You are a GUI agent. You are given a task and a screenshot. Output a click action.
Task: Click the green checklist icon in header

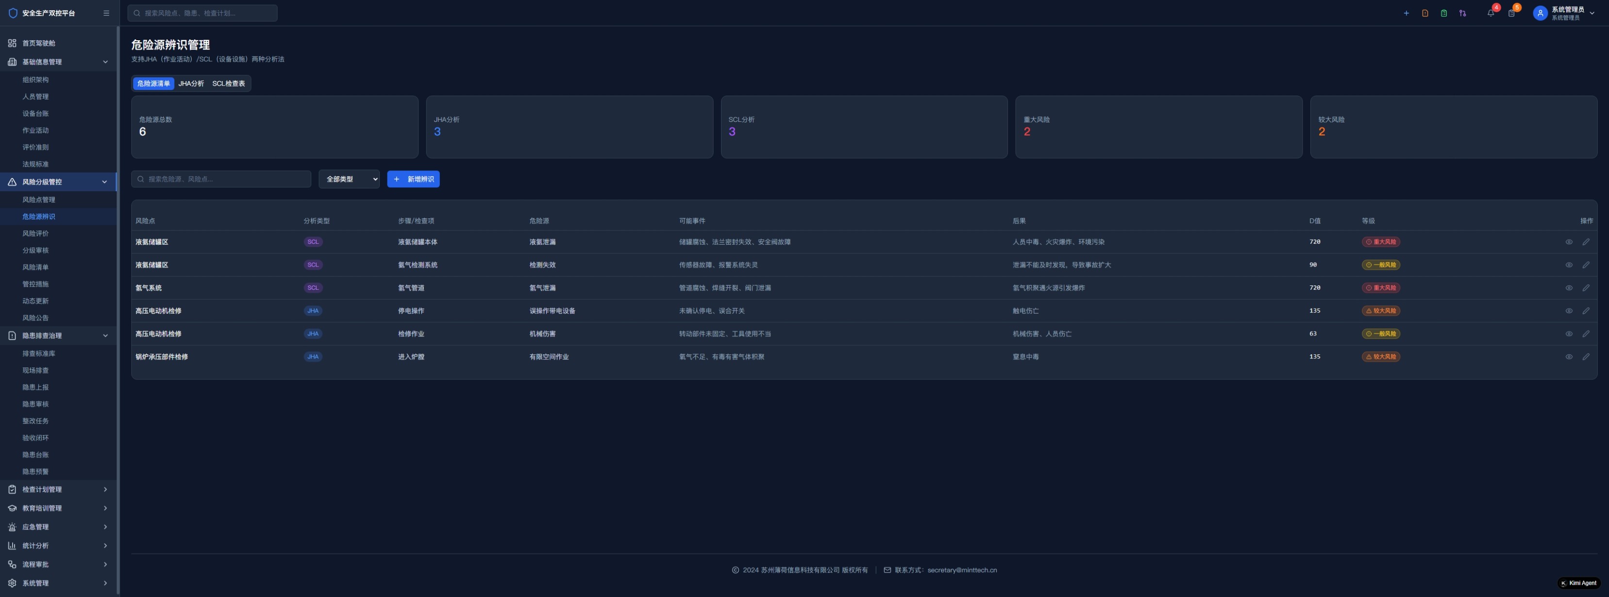coord(1443,13)
